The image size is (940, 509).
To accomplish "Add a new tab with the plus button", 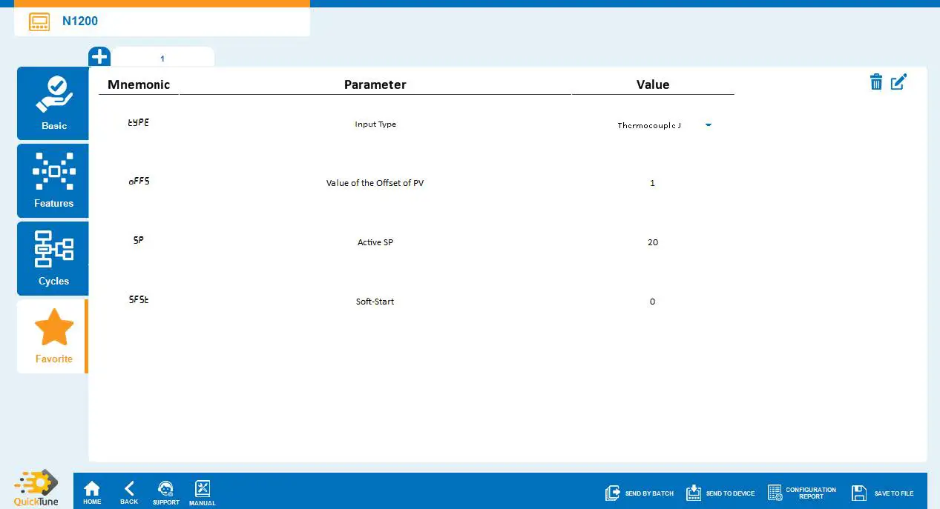I will coord(99,56).
